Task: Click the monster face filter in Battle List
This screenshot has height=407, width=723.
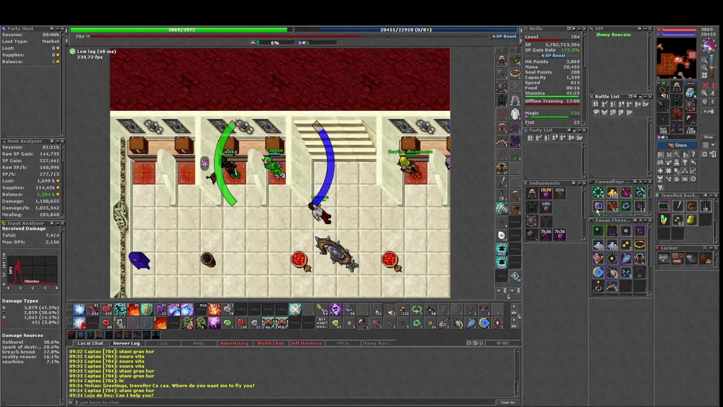Action: [x=604, y=112]
